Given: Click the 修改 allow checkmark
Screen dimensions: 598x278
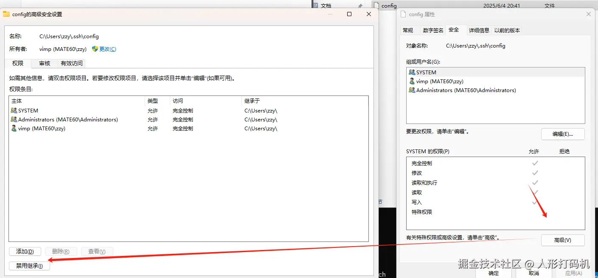Looking at the screenshot, I should (x=535, y=173).
